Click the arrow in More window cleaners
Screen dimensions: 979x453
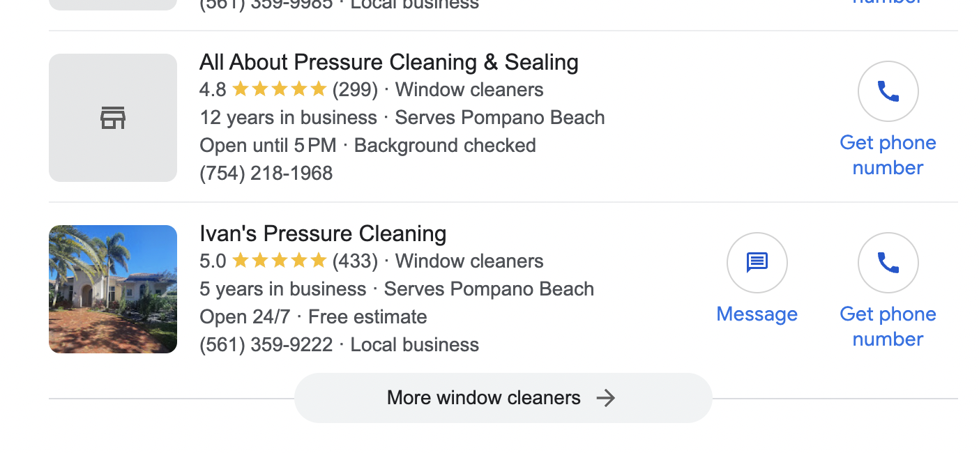(x=606, y=398)
